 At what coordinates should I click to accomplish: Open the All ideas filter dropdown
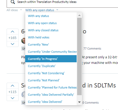coord(14,10)
